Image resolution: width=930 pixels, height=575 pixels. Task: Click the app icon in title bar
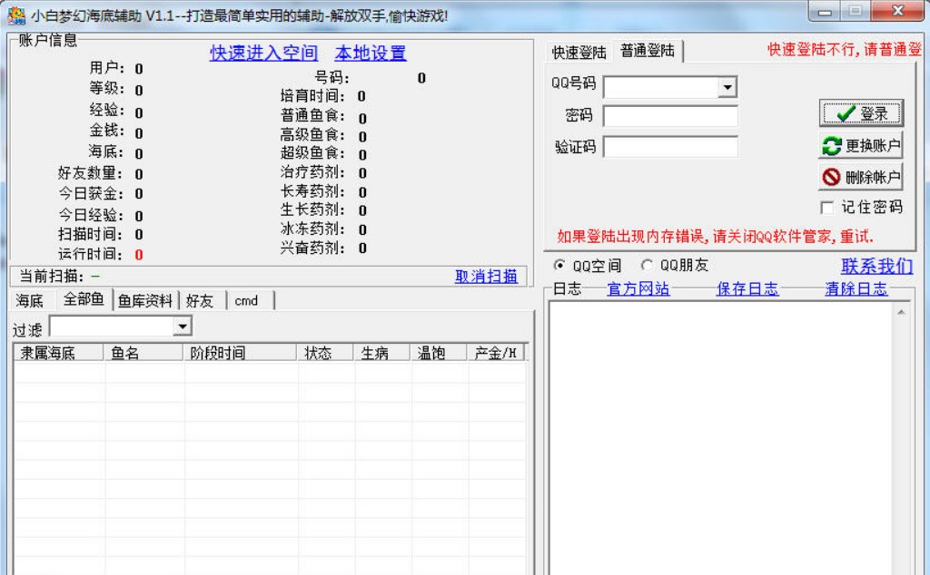16,15
